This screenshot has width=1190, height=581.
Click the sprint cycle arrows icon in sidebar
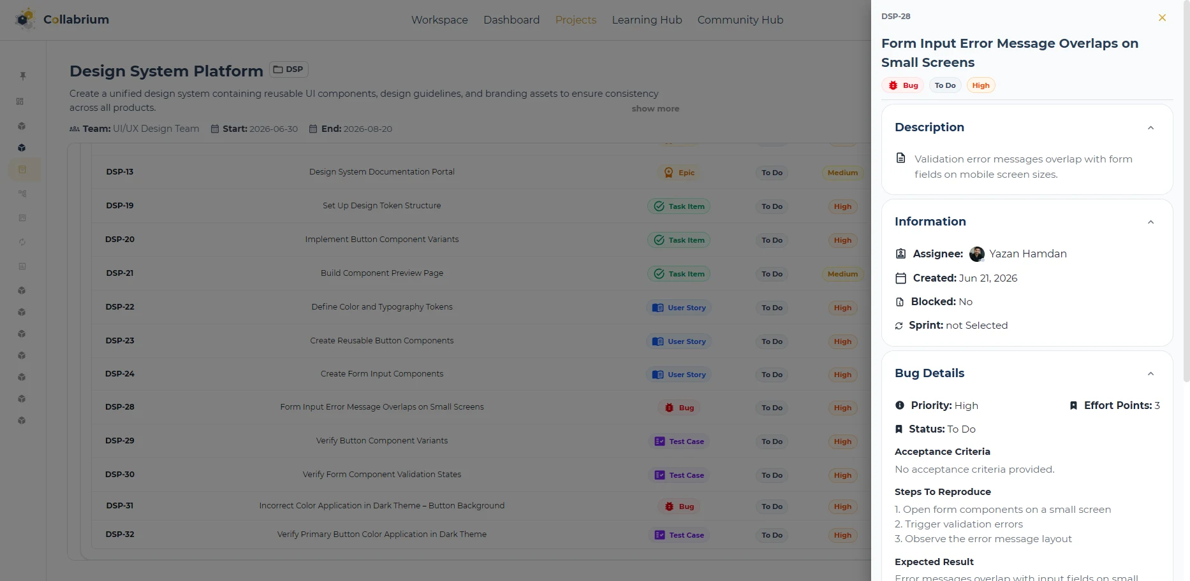pyautogui.click(x=22, y=242)
